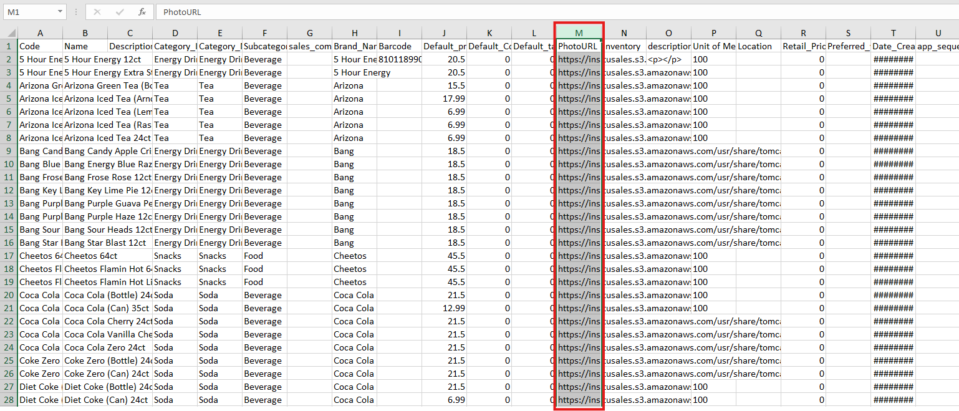
Task: Click the 'PhotoURL' cell in row 1
Action: click(579, 46)
